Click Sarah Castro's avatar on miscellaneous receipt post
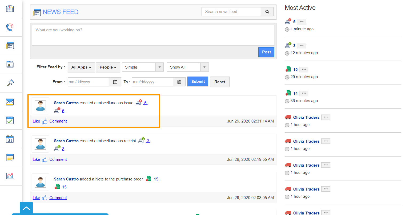This screenshot has height=215, width=405. tap(41, 144)
